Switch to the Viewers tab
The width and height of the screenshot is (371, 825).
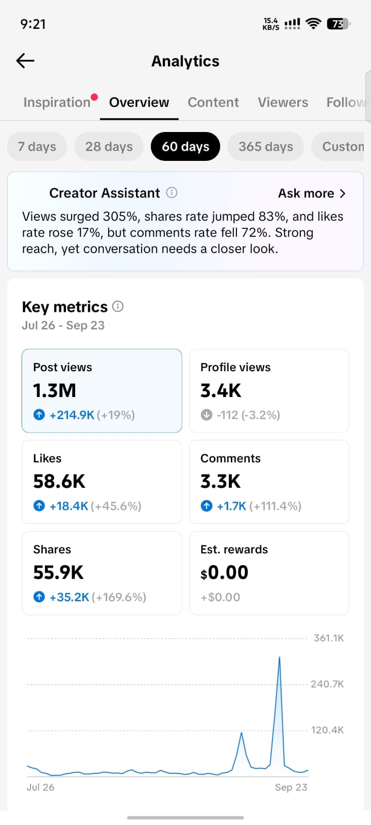pyautogui.click(x=283, y=102)
